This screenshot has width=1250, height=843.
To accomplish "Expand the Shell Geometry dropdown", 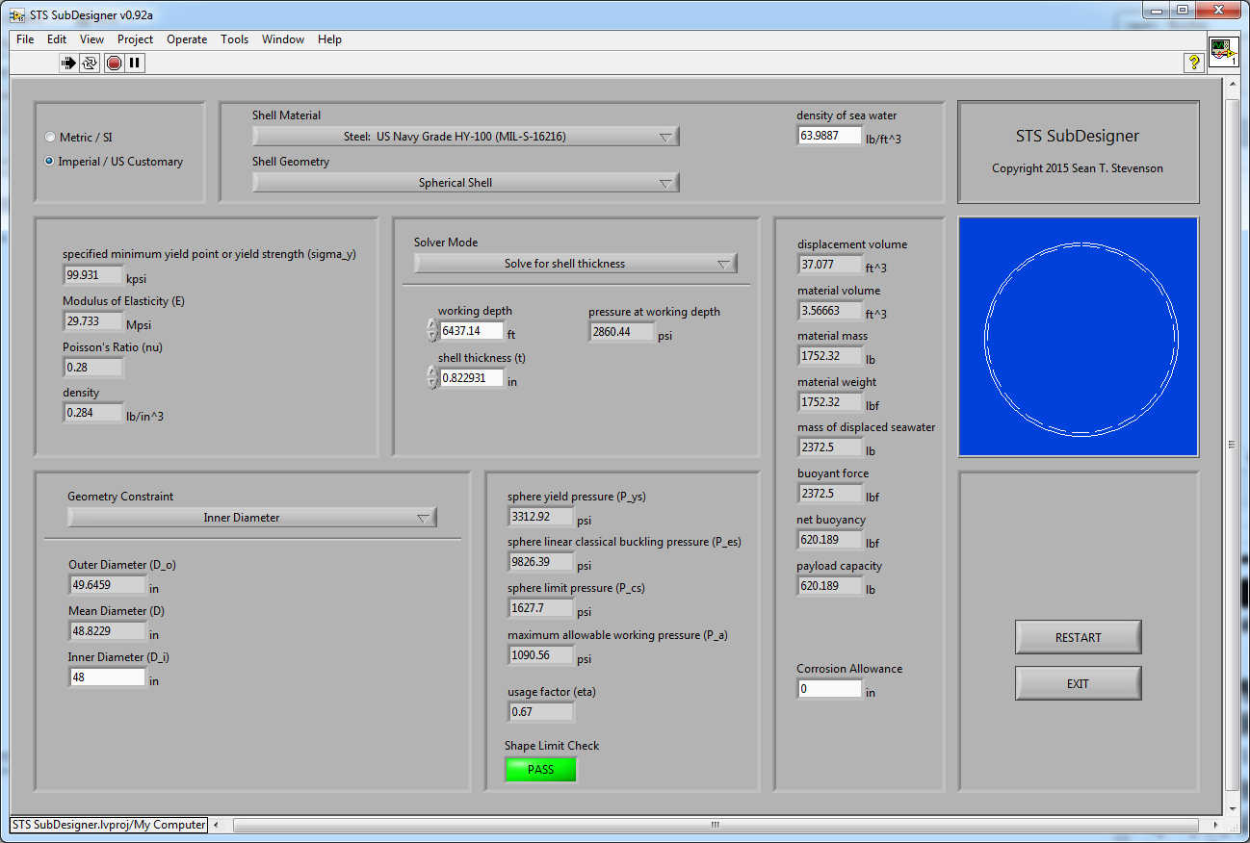I will [x=465, y=183].
